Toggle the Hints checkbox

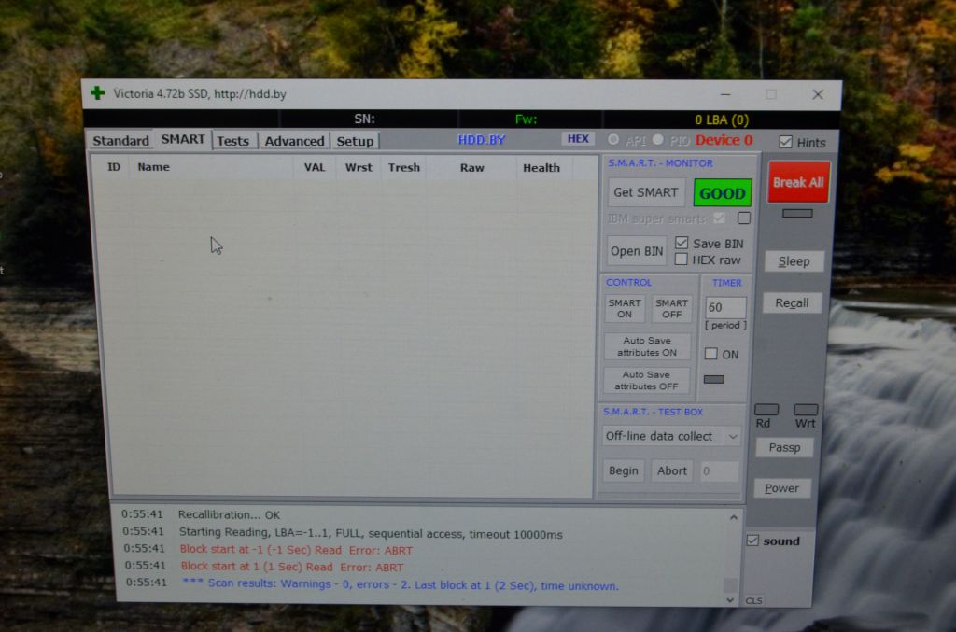point(785,142)
